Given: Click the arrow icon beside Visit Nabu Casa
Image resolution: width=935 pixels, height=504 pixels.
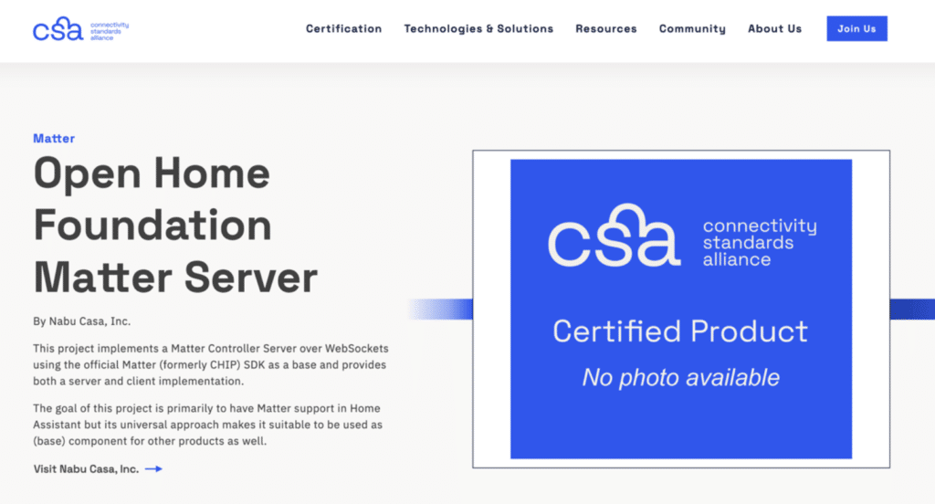Looking at the screenshot, I should [x=153, y=468].
